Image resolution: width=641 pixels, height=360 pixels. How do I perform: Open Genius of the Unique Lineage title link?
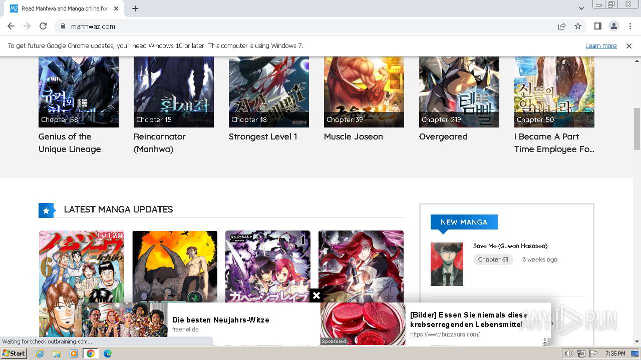[x=70, y=143]
